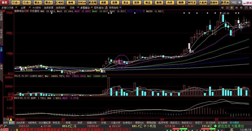The height and width of the screenshot is (131, 252).
Task: Select the 线 drawing tool icon
Action: click(237, 8)
